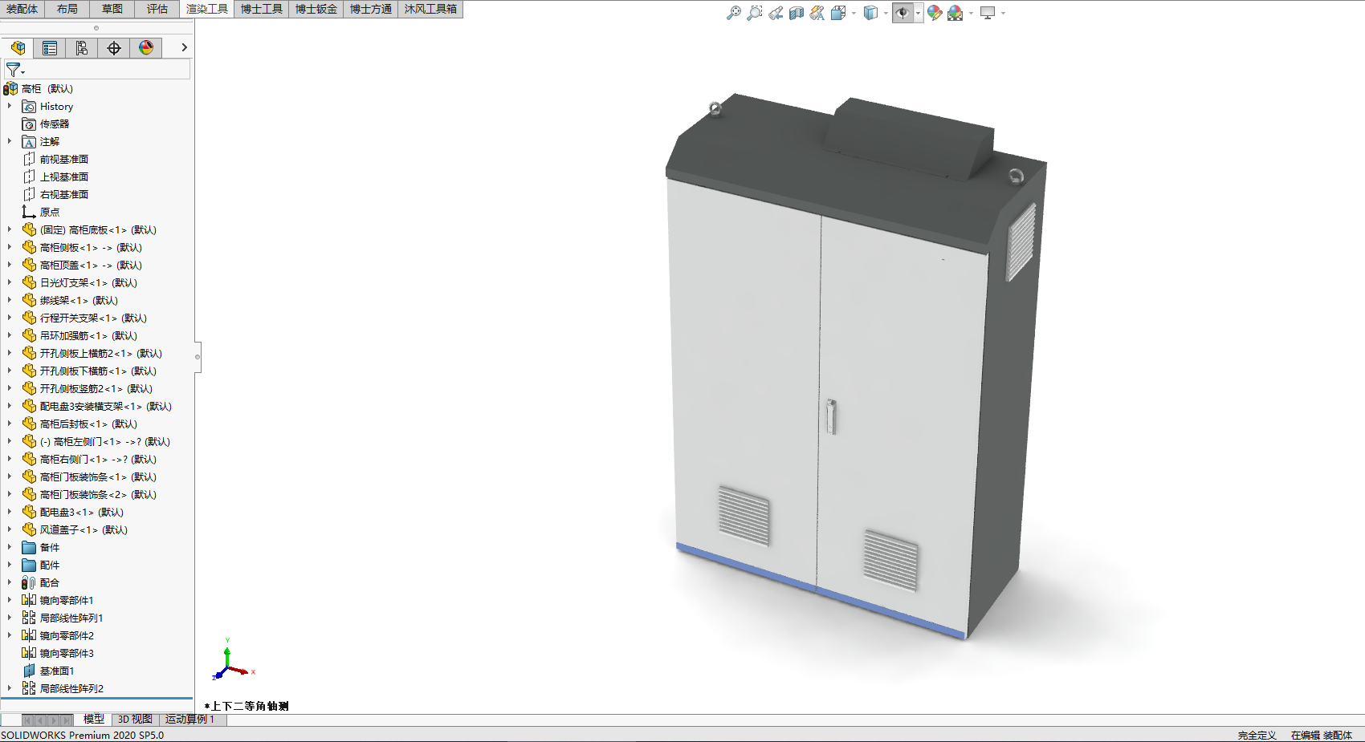Viewport: 1365px width, 742px height.
Task: Switch to the FeatureManager design tree tab
Action: click(18, 48)
